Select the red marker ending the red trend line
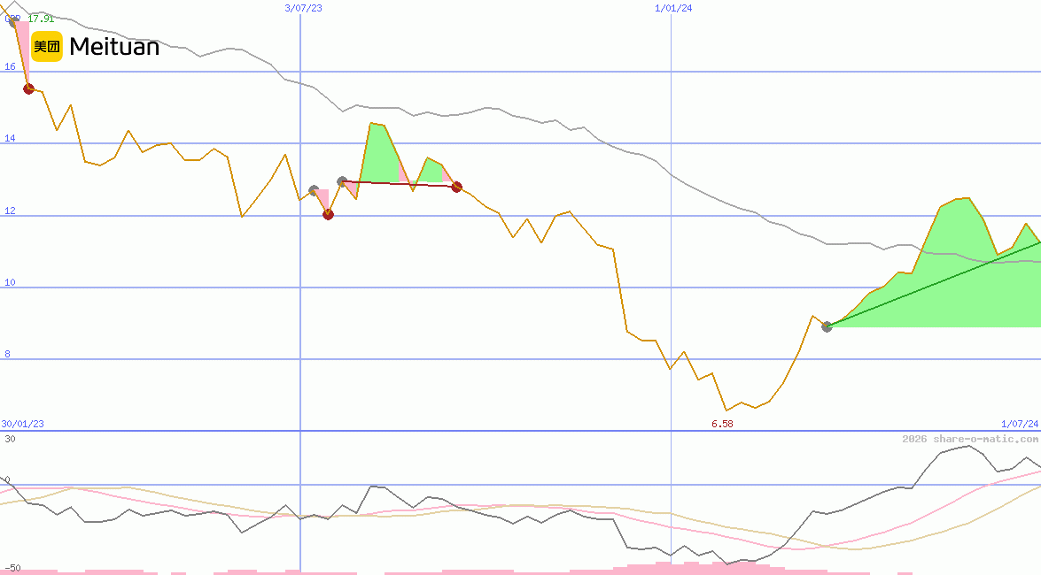The image size is (1041, 575). [456, 187]
